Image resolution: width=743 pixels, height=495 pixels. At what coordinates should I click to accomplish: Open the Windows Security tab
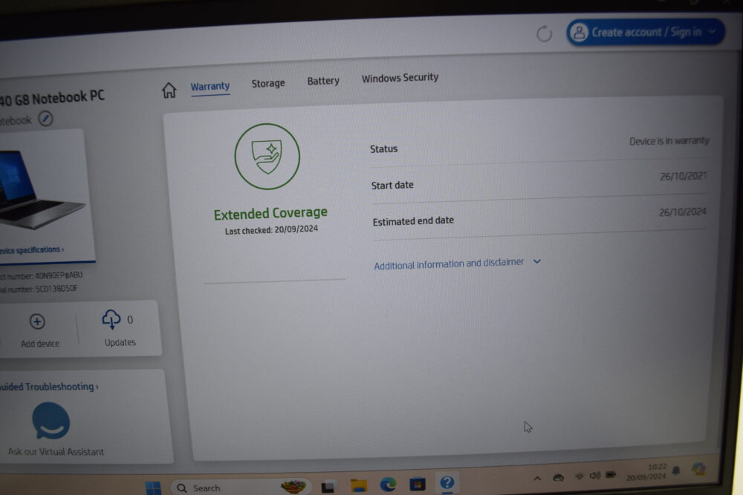tap(400, 78)
